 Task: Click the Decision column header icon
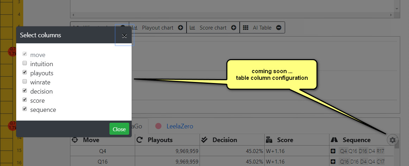204,140
